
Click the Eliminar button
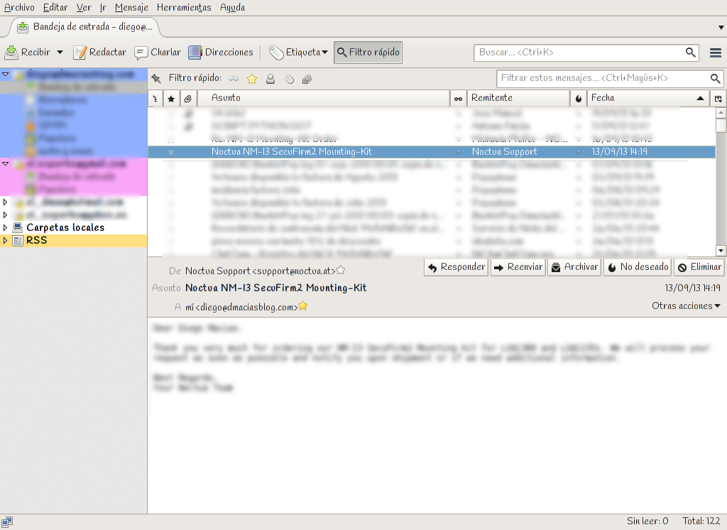(699, 267)
